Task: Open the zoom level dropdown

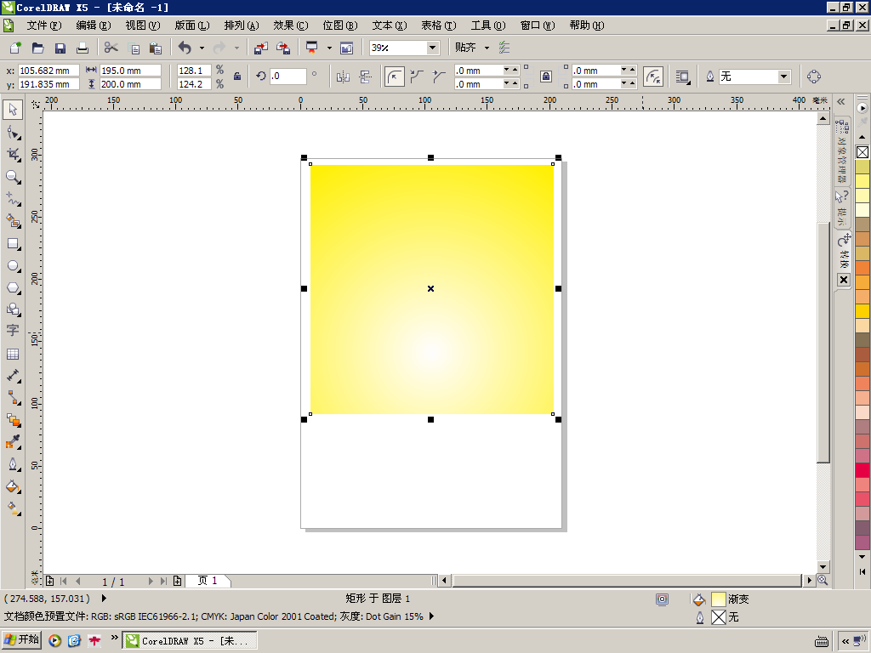Action: coord(432,48)
